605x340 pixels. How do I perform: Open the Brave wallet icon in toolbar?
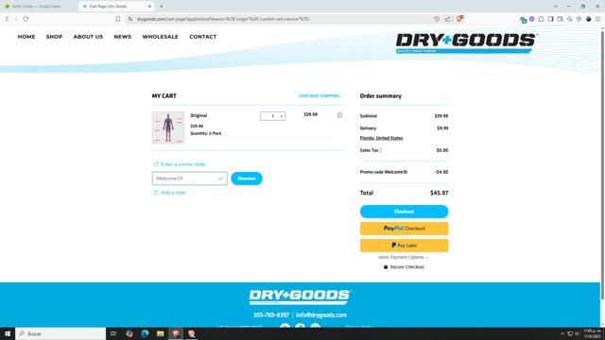(560, 19)
